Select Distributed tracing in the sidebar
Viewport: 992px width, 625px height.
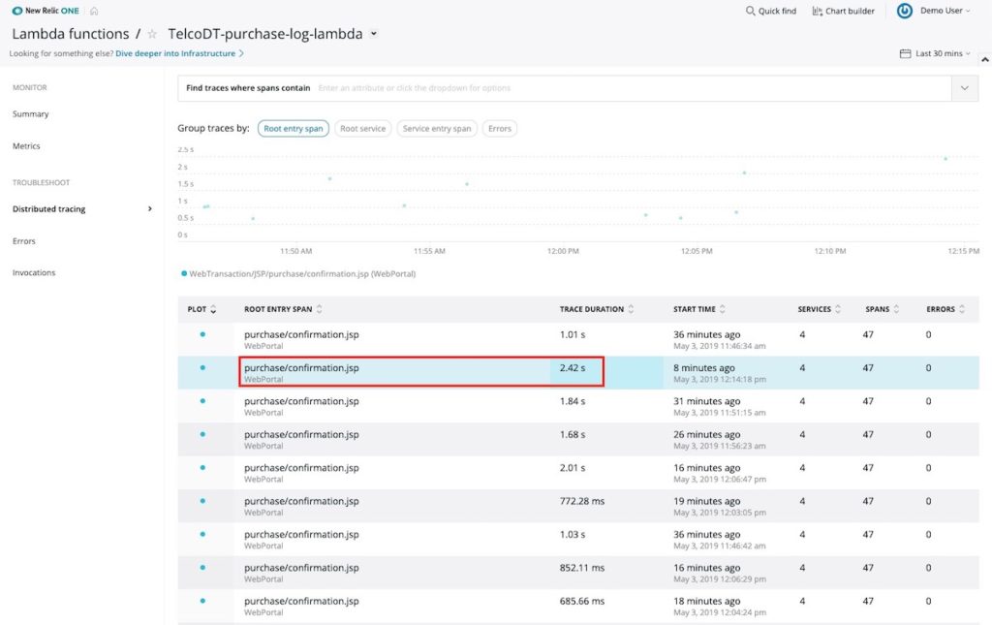click(x=48, y=208)
